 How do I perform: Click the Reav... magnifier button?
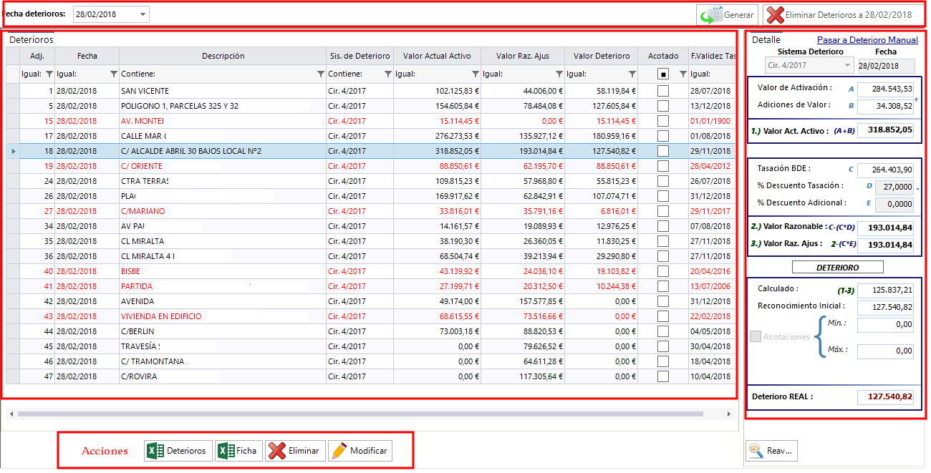771,451
